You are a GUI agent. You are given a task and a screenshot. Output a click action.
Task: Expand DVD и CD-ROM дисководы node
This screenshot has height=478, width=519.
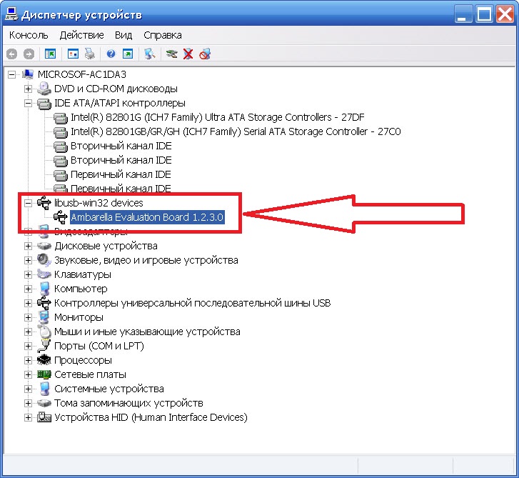pos(29,89)
